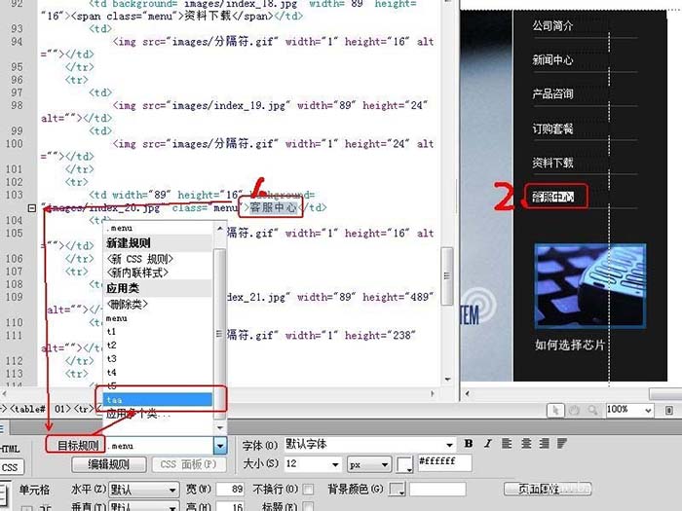Image resolution: width=682 pixels, height=511 pixels.
Task: Click the code view scroll-down arrow
Action: point(447,380)
